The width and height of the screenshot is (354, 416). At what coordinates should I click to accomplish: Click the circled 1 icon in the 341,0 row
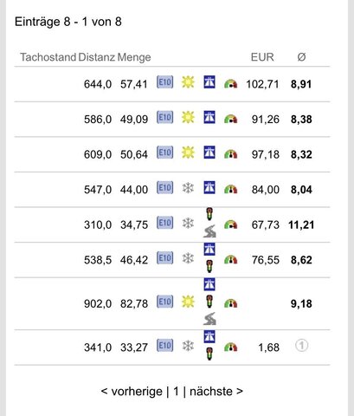pos(302,345)
